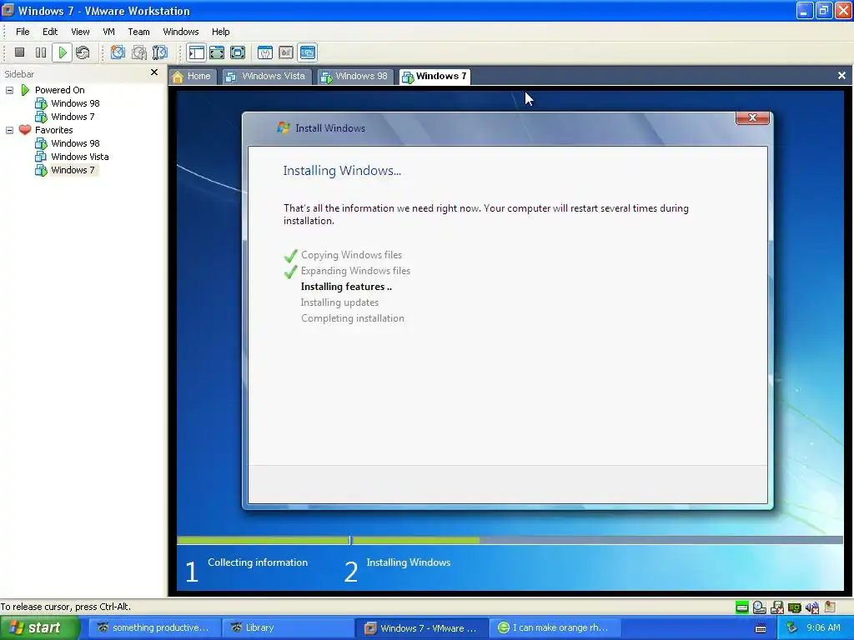
Task: Close the Install Windows dialog
Action: (x=752, y=117)
